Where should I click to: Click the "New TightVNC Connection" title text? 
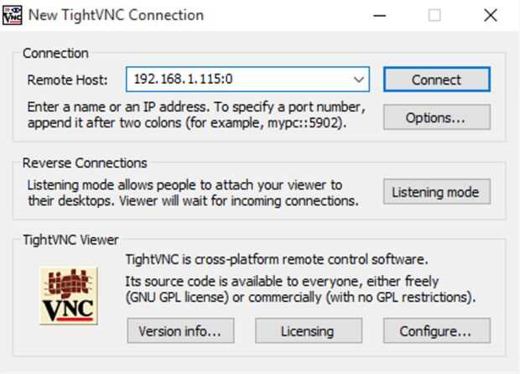click(116, 15)
